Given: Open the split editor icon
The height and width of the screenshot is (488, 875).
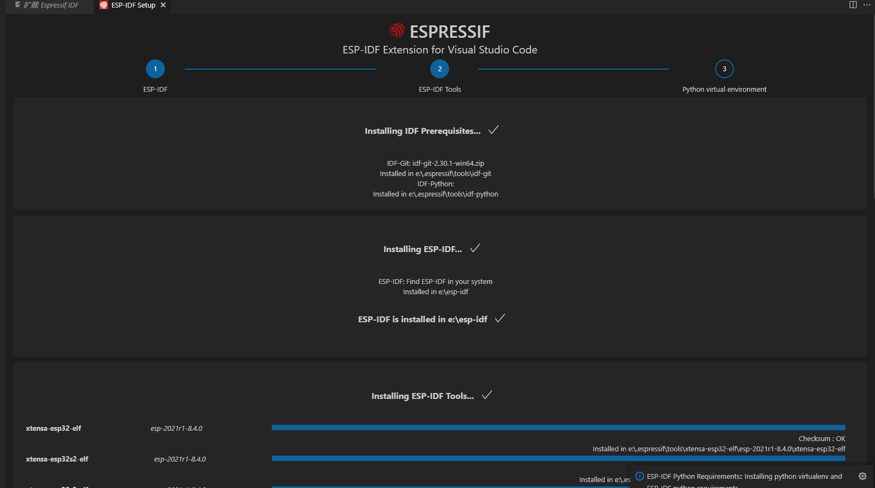Looking at the screenshot, I should pyautogui.click(x=853, y=5).
